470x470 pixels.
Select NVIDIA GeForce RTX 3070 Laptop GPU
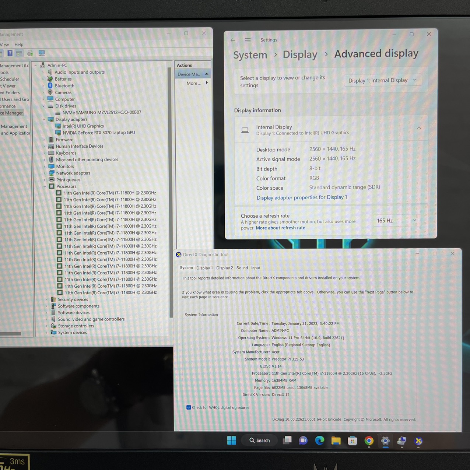tap(99, 133)
